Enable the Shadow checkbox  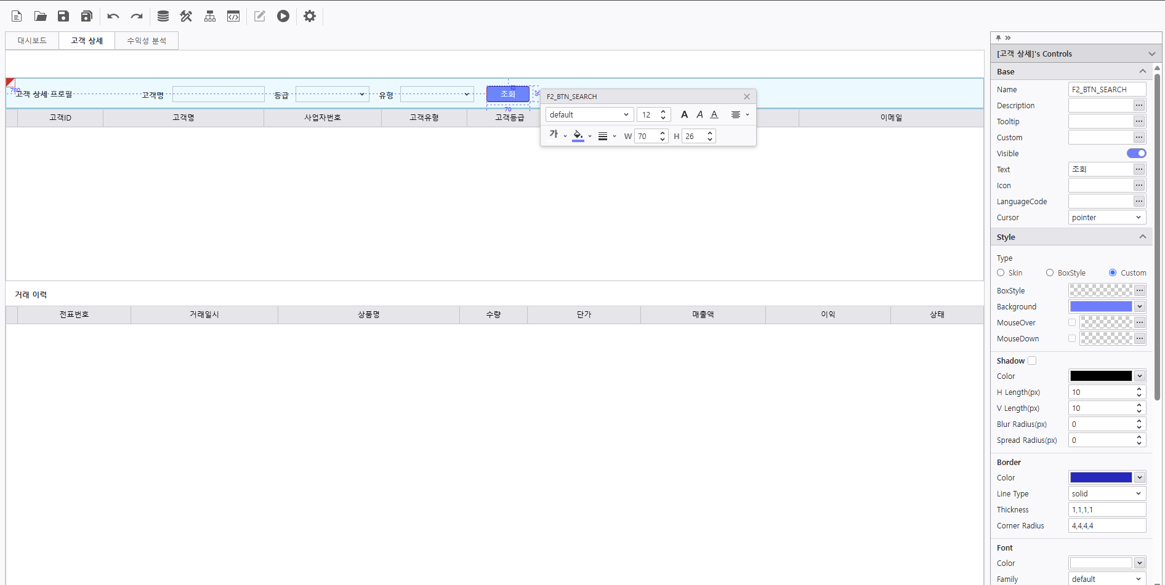point(1032,360)
